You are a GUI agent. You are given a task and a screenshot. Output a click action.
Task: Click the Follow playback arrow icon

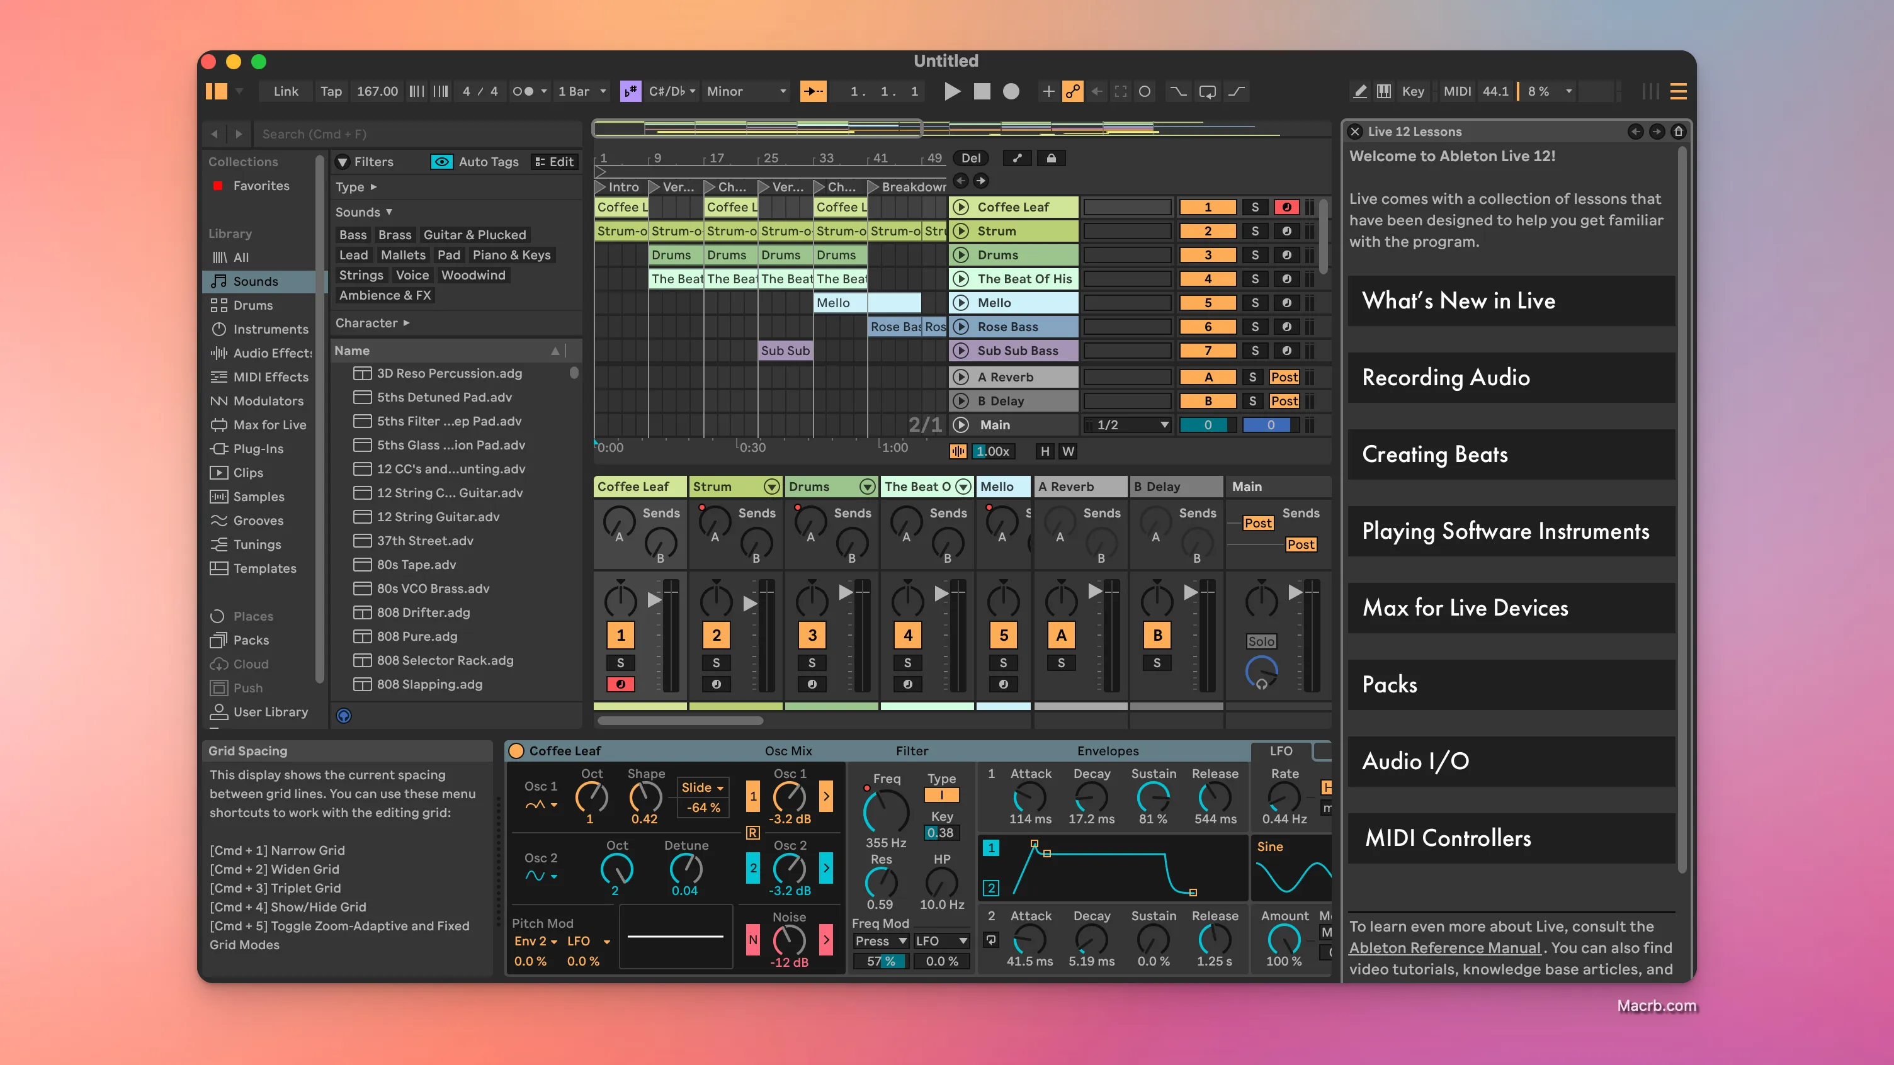click(812, 91)
